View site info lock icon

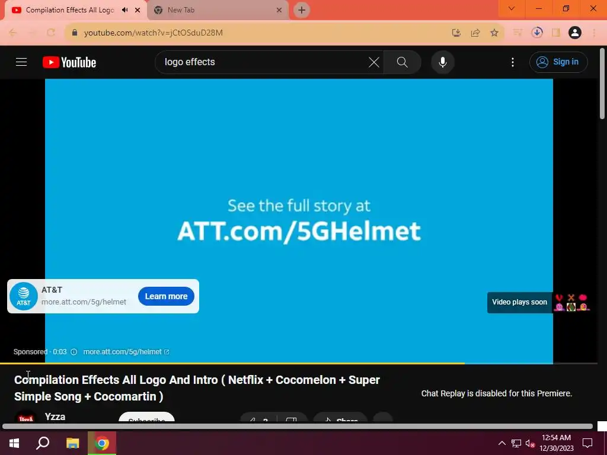pyautogui.click(x=75, y=33)
